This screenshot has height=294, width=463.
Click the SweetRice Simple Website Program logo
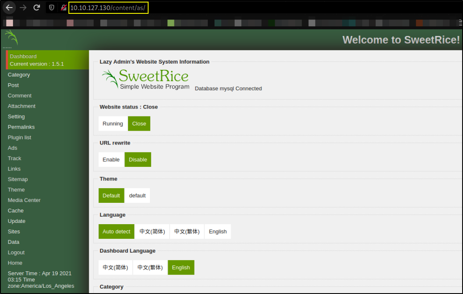click(x=145, y=79)
